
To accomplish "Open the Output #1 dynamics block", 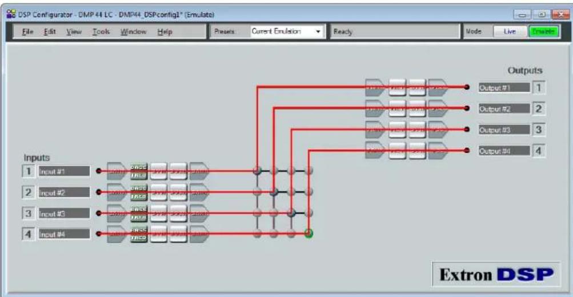I will point(417,87).
